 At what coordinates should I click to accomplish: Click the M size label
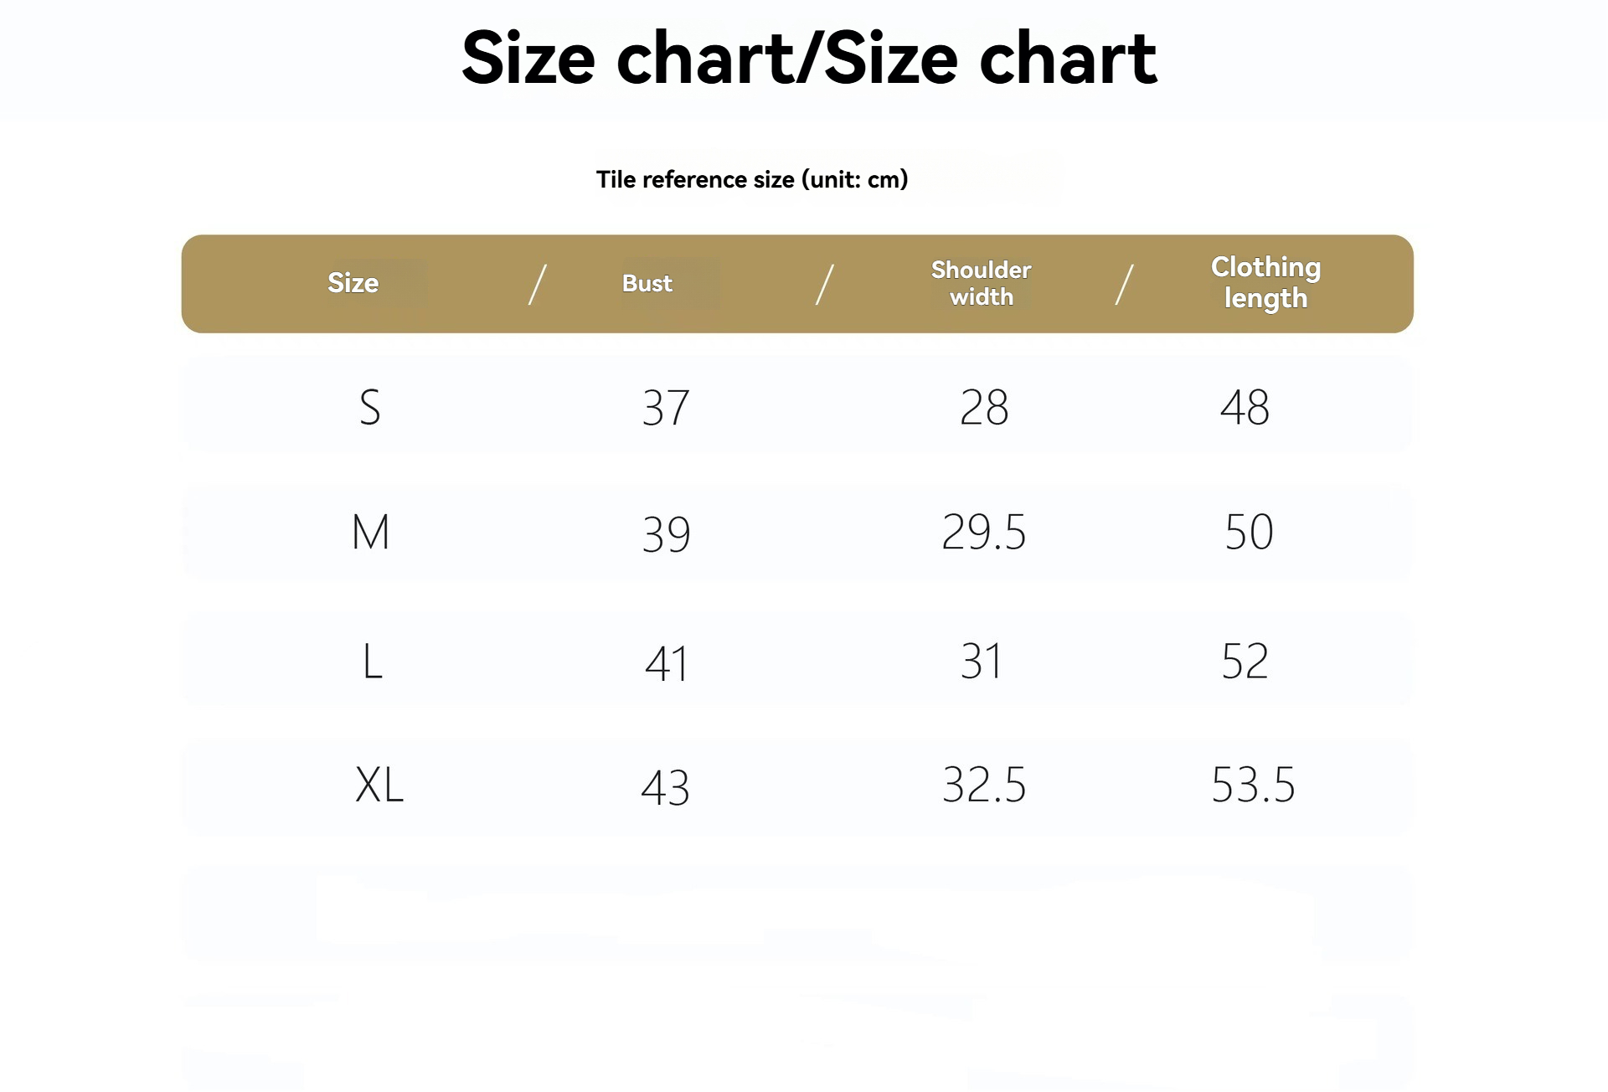(371, 532)
